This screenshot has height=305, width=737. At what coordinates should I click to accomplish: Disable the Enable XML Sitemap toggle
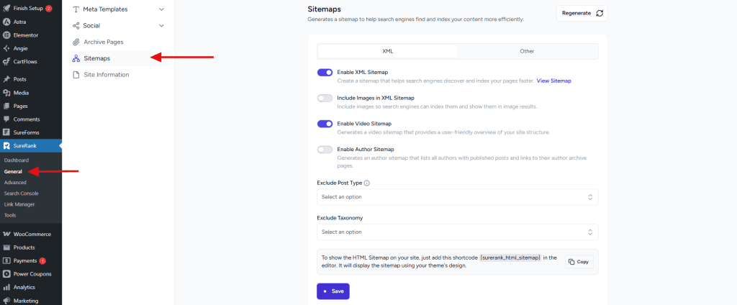tap(325, 73)
